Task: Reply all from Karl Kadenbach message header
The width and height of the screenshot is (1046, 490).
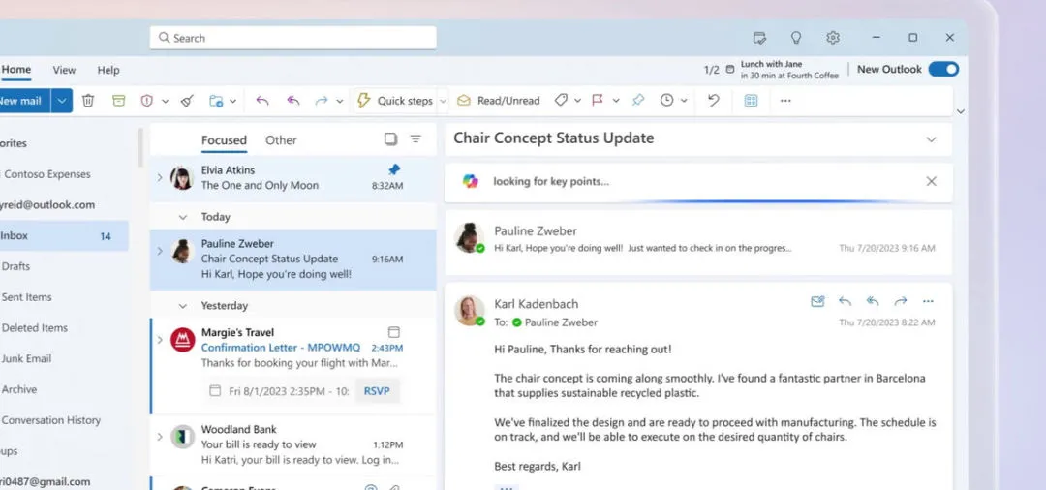Action: 873,301
